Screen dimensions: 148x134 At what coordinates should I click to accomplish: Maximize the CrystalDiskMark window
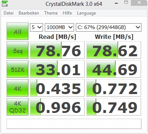[x=126, y=3]
